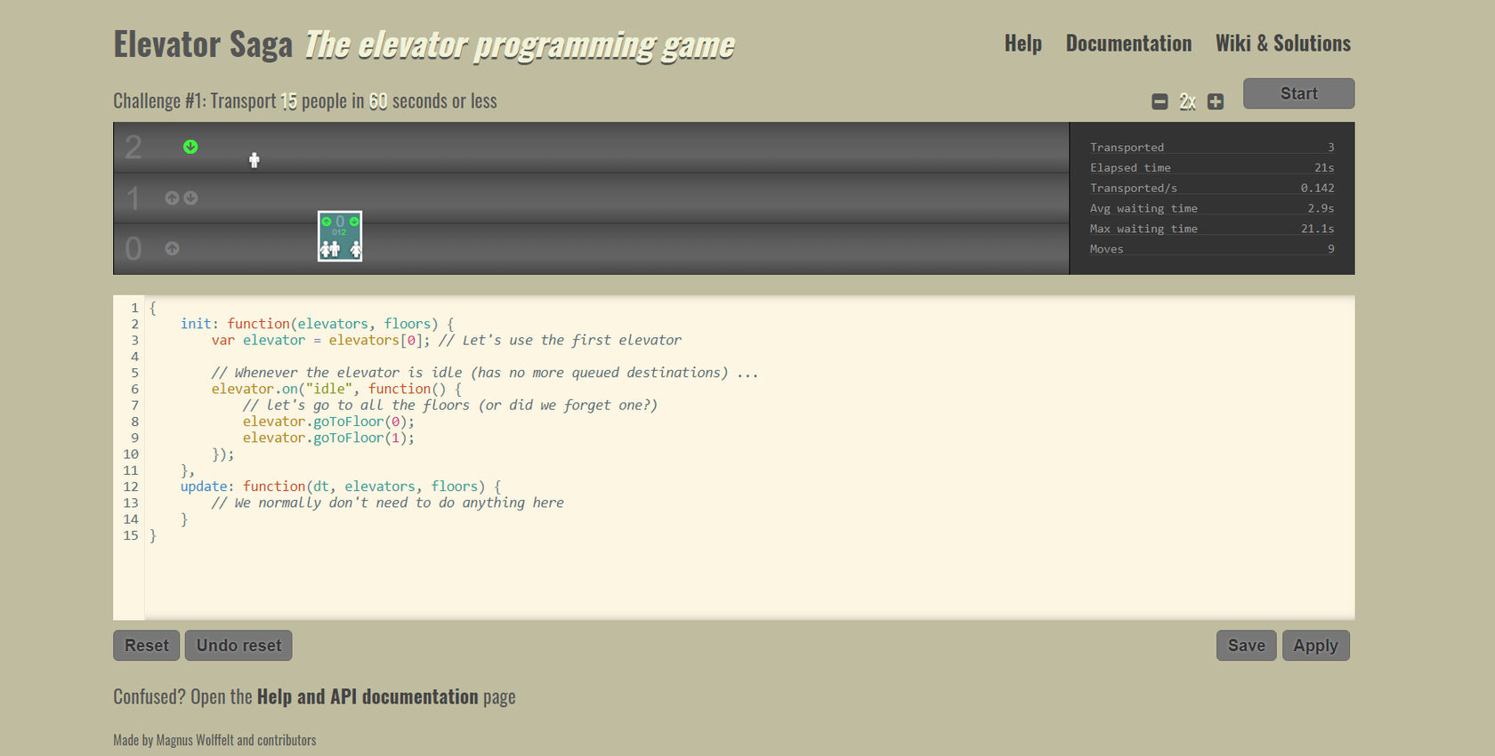Screen dimensions: 1495x756
Task: Apply the code with the Apply button
Action: point(1316,646)
